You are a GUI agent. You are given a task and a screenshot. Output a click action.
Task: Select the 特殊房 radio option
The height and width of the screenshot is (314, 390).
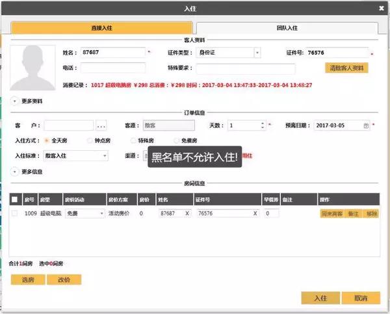coord(133,140)
